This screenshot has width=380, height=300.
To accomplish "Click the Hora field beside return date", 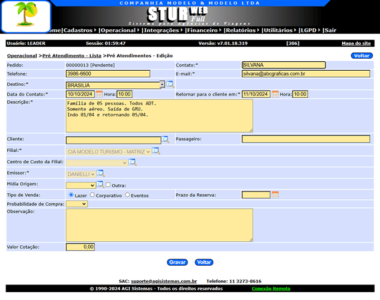I will pos(300,94).
